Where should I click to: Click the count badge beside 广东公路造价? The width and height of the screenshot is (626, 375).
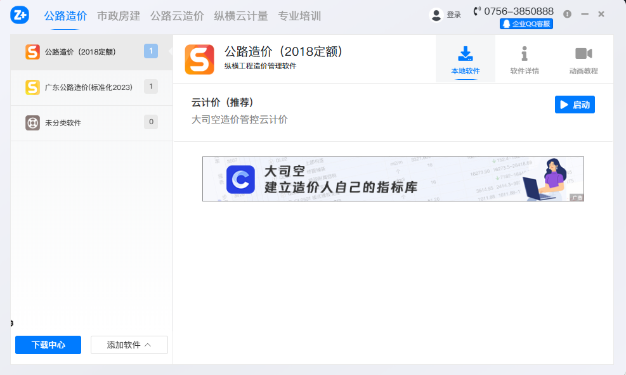point(151,87)
